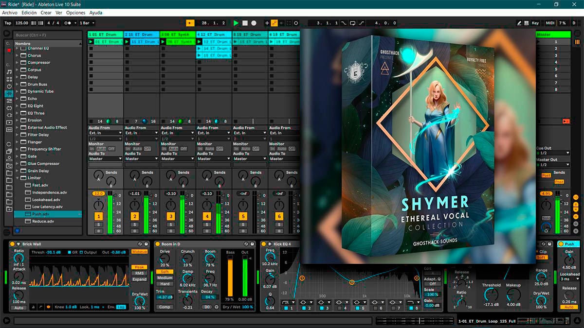Open Master Out 1/2 dropdown
The image size is (584, 328).
552,165
